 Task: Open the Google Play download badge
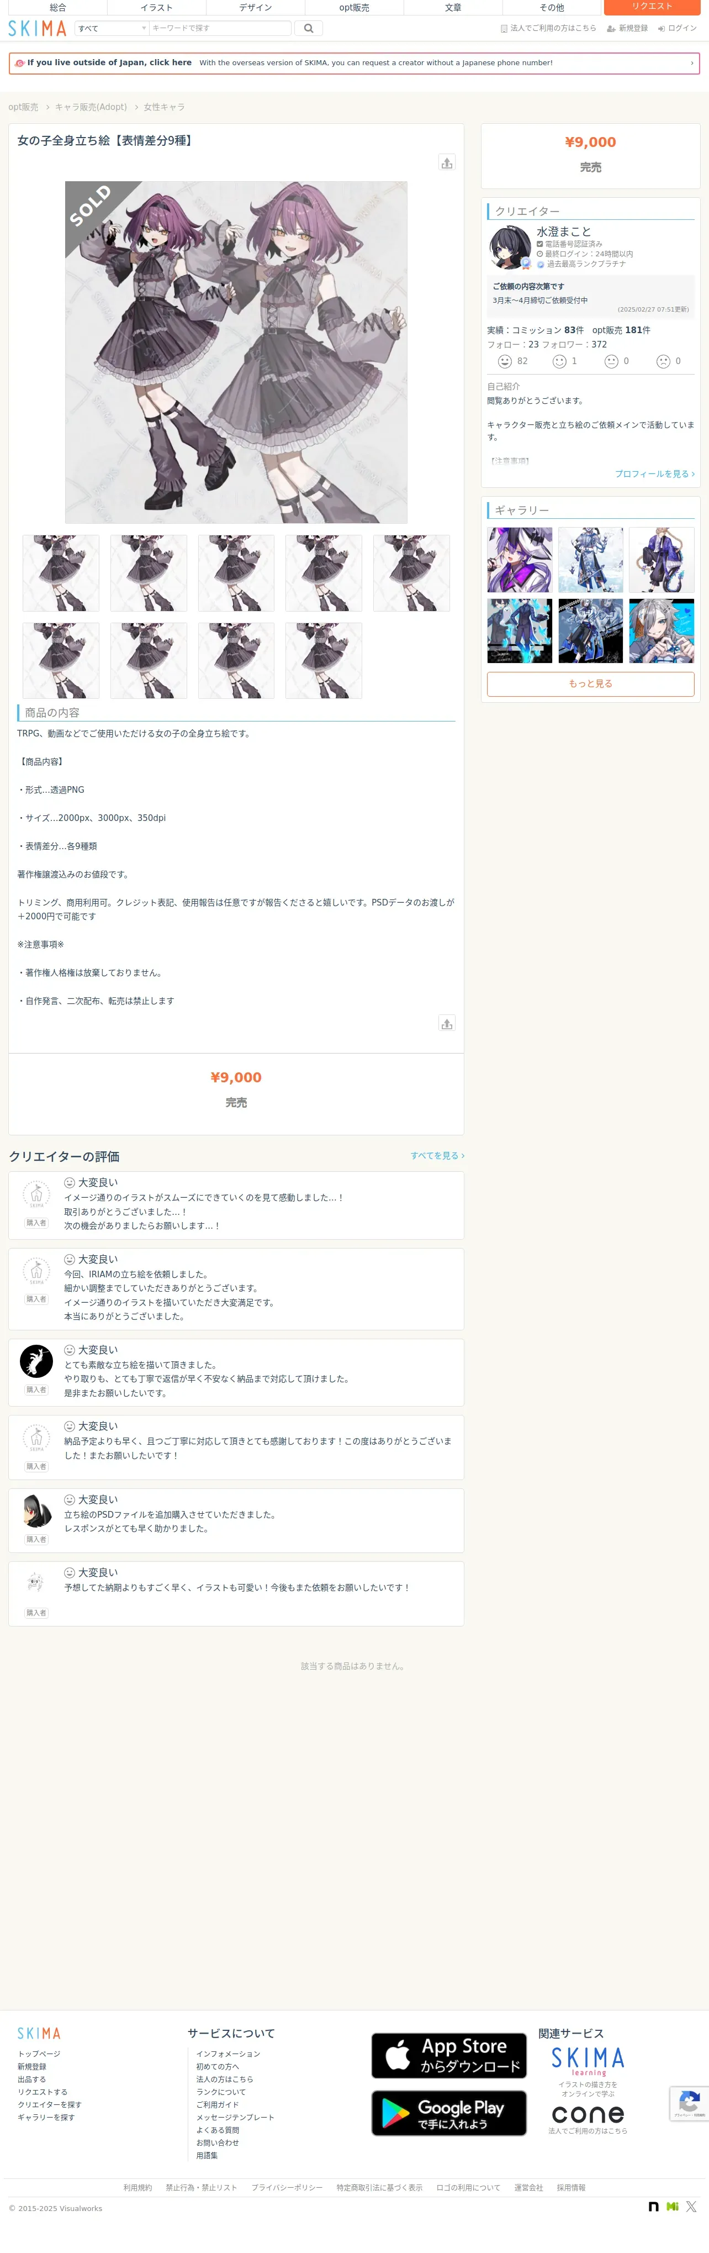[448, 2113]
